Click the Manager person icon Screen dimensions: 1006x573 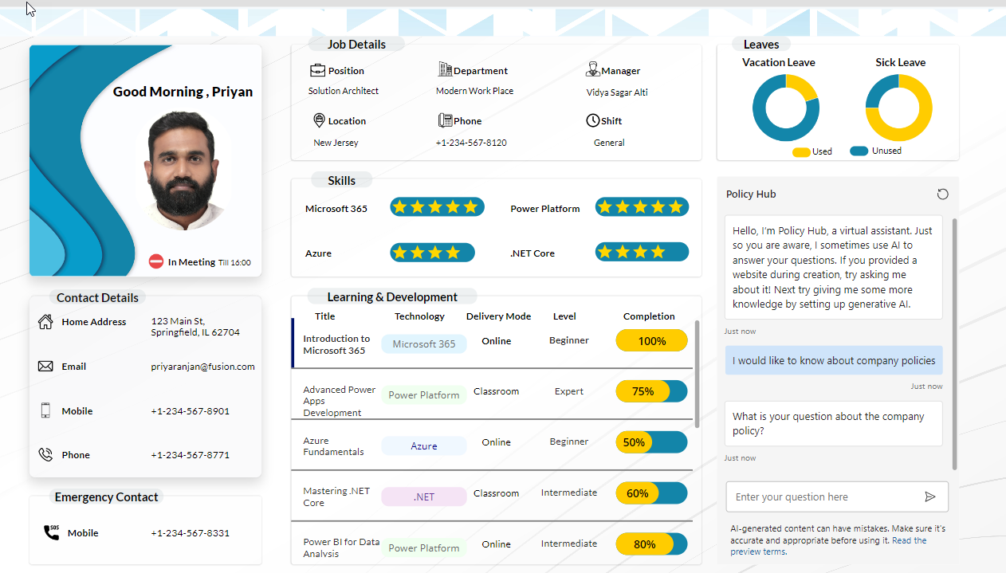[592, 70]
